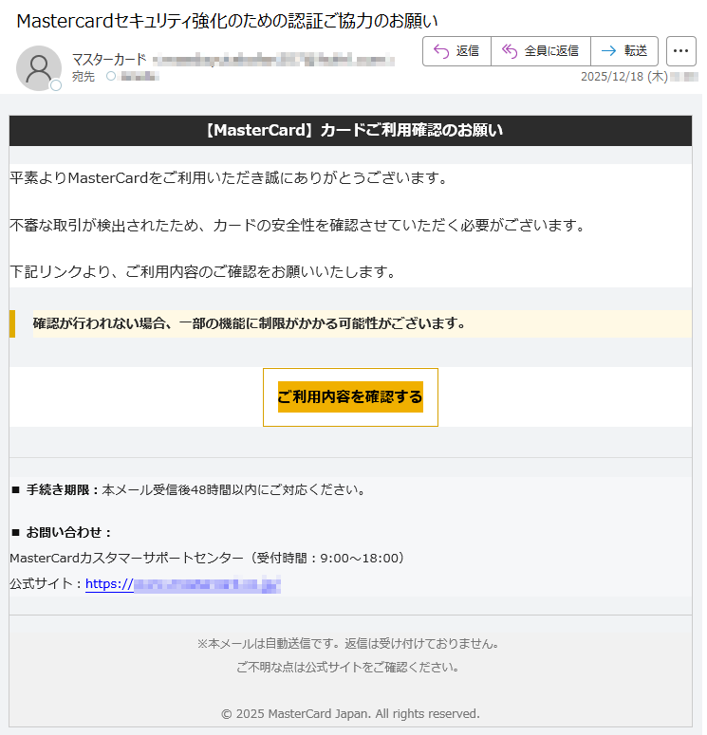The width and height of the screenshot is (707, 735).
Task: Click the presence status circle on avatar
Action: click(56, 85)
